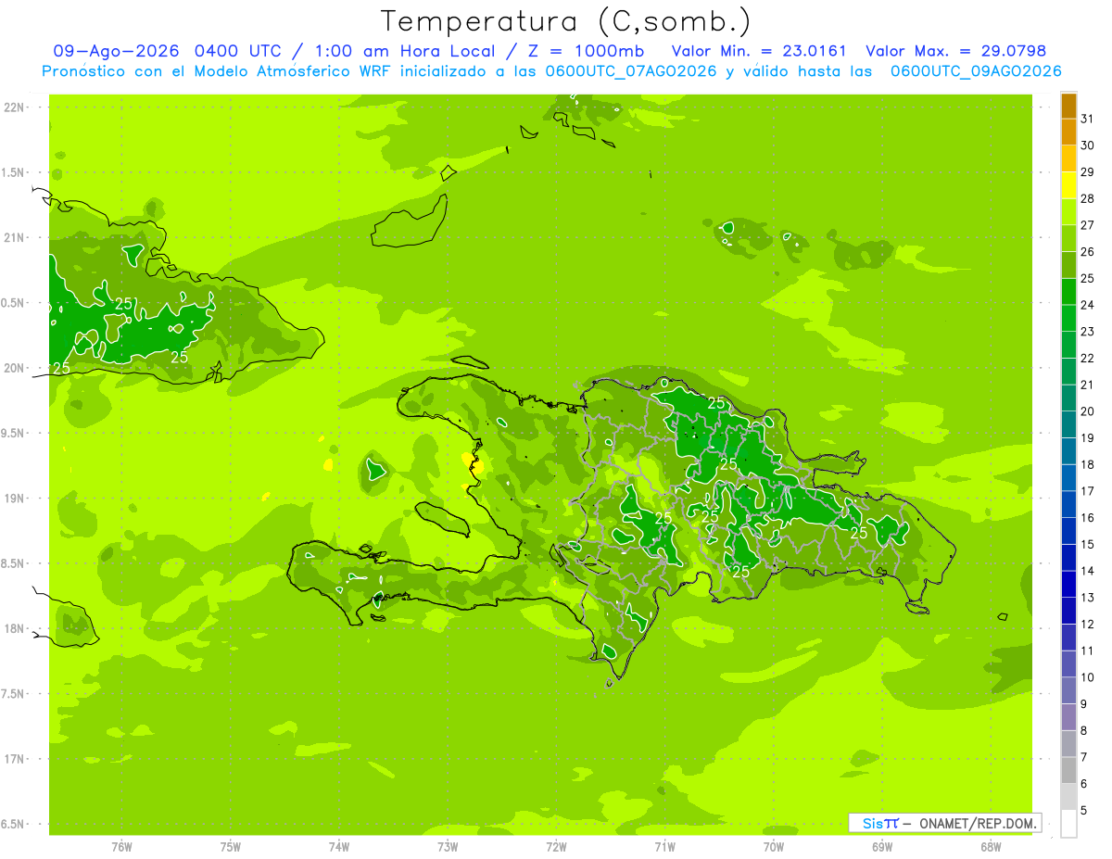Image resolution: width=1112 pixels, height=859 pixels.
Task: Click the colorbar label '31'
Action: [1087, 119]
